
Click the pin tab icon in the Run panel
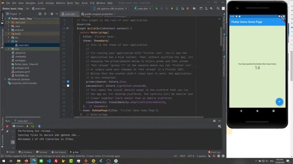(x=7, y=132)
